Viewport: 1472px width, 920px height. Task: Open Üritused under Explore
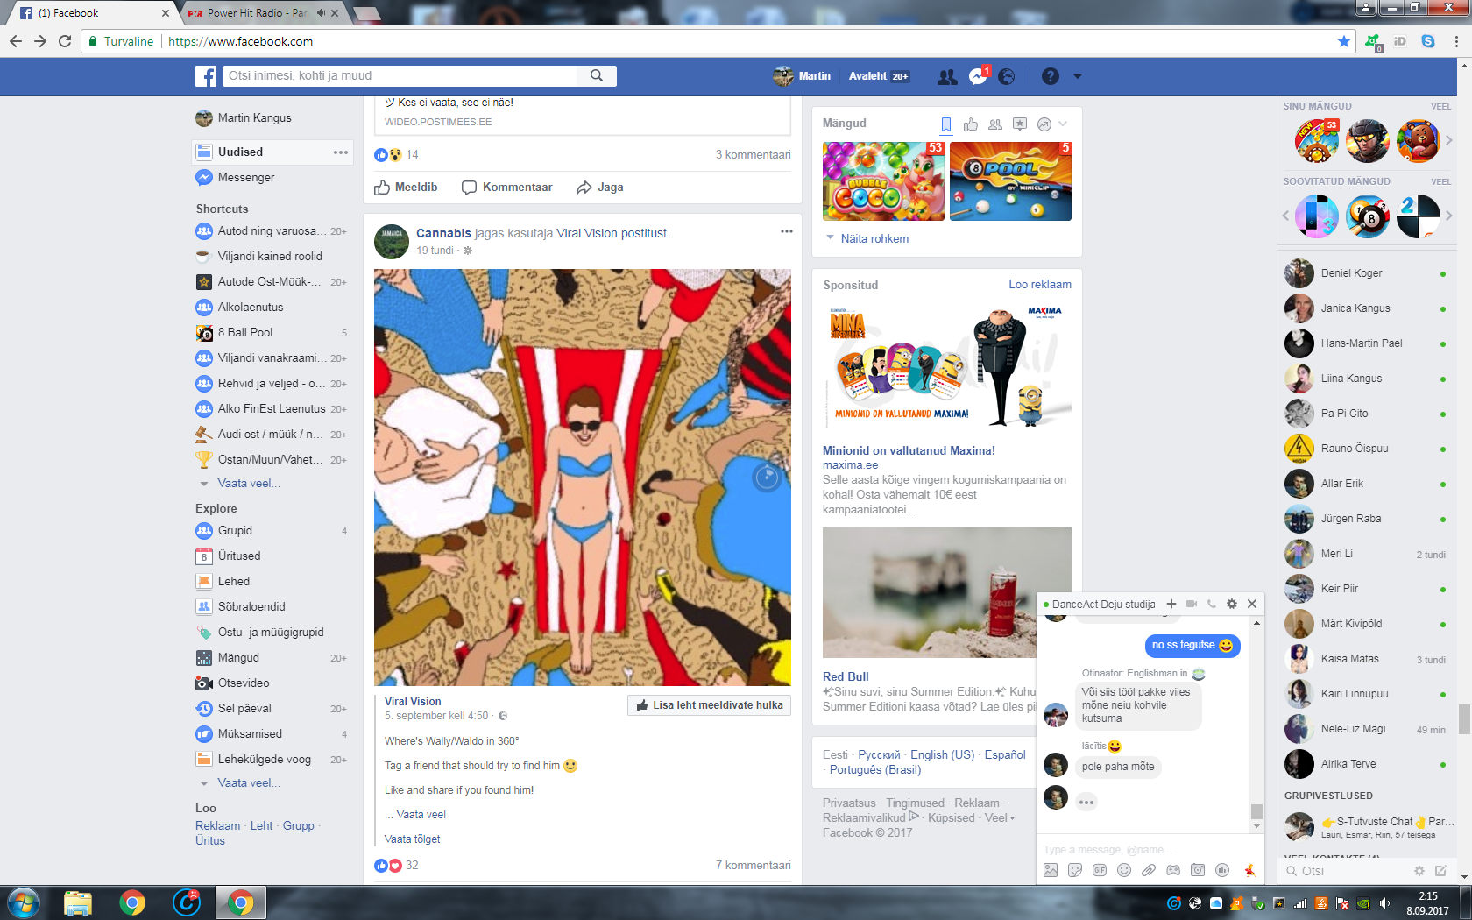point(238,556)
